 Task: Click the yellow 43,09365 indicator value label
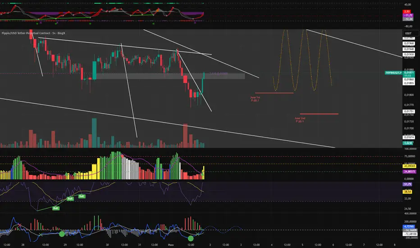[x=410, y=166]
